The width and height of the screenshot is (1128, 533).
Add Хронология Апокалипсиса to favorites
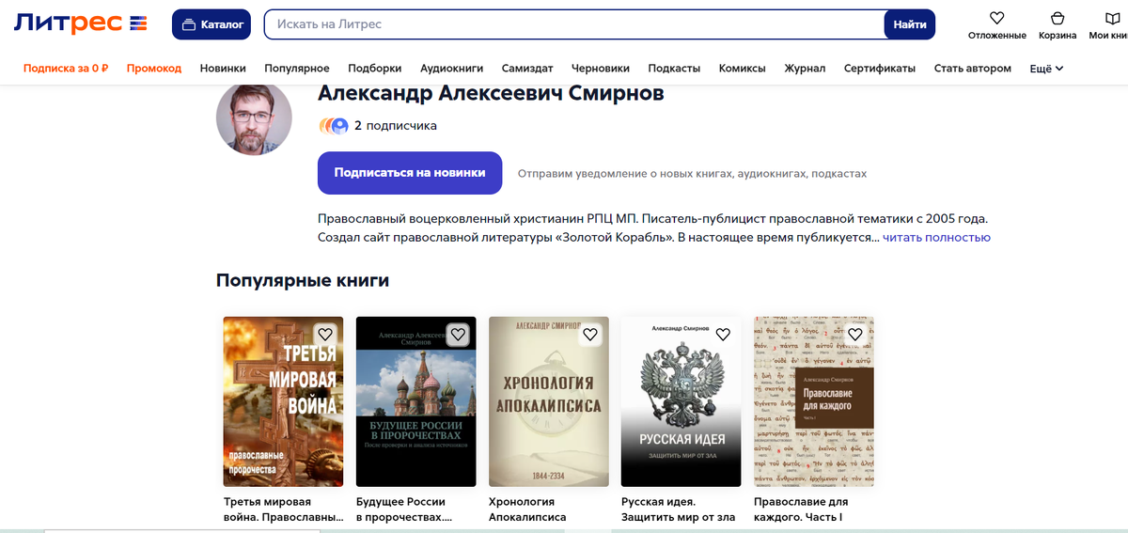(x=590, y=334)
